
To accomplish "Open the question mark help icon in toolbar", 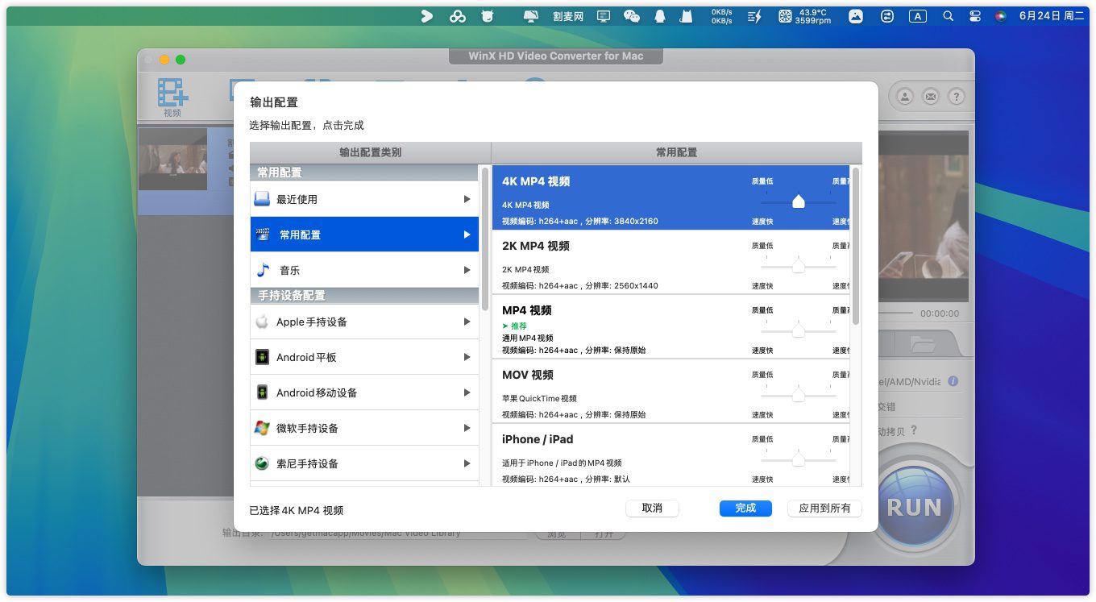I will (x=956, y=97).
